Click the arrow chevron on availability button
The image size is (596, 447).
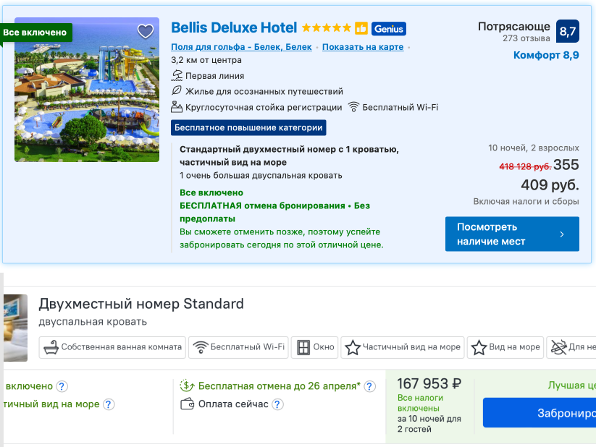point(562,234)
